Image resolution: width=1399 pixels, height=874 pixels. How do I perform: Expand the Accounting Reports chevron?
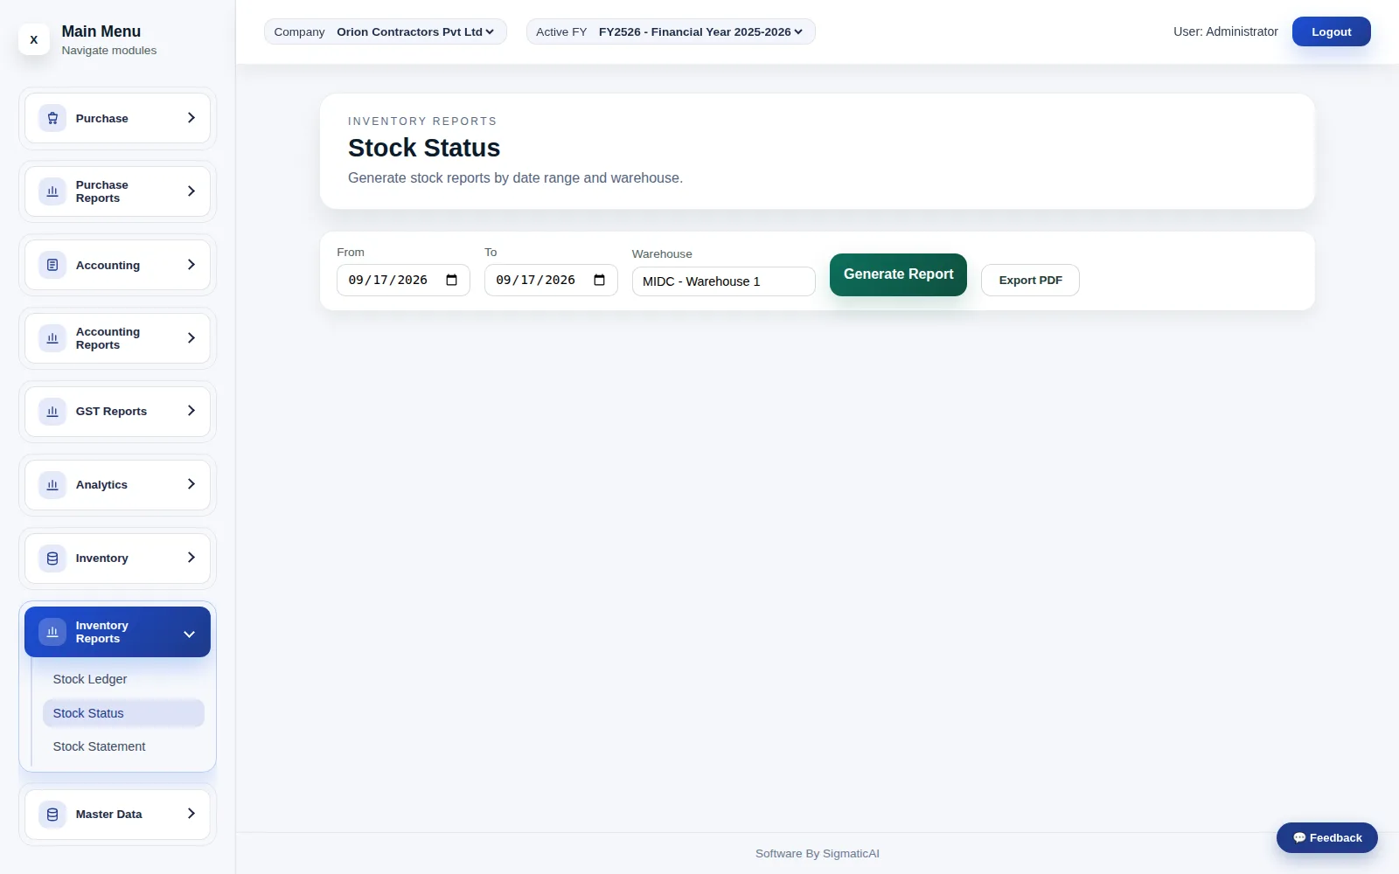[191, 338]
